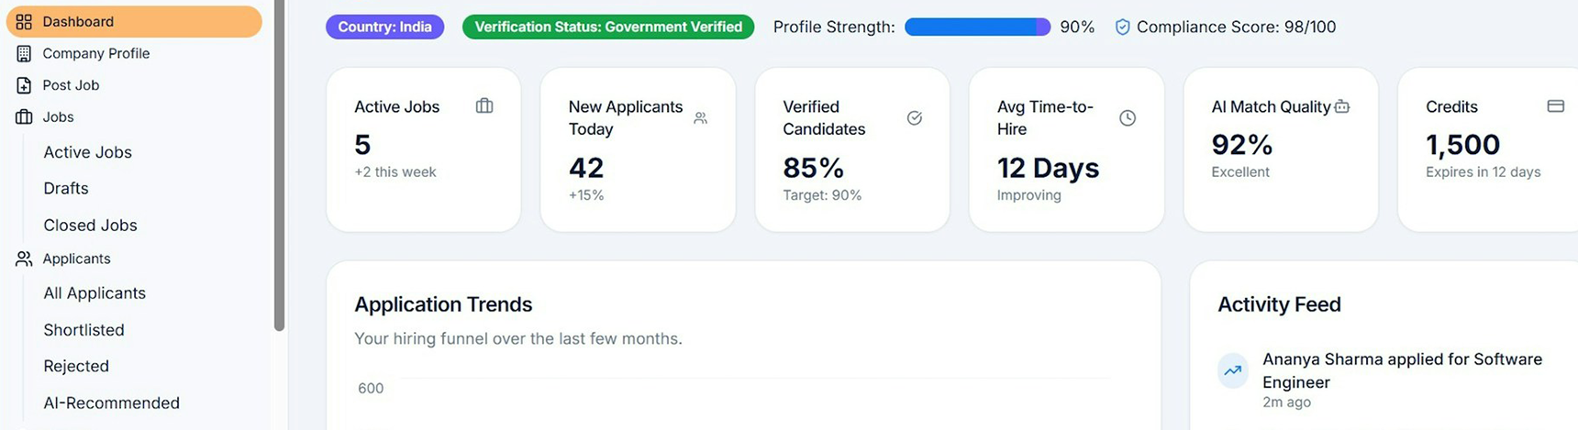Open the Closed Jobs list
Screen dimensions: 1578x430
[x=90, y=225]
